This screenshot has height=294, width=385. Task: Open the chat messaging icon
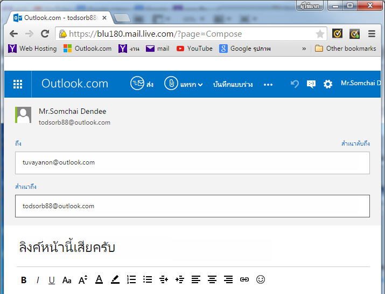pyautogui.click(x=311, y=84)
